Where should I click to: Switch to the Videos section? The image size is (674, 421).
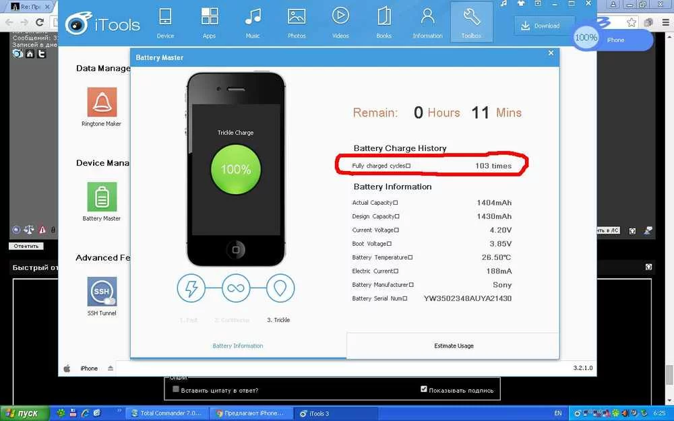340,22
